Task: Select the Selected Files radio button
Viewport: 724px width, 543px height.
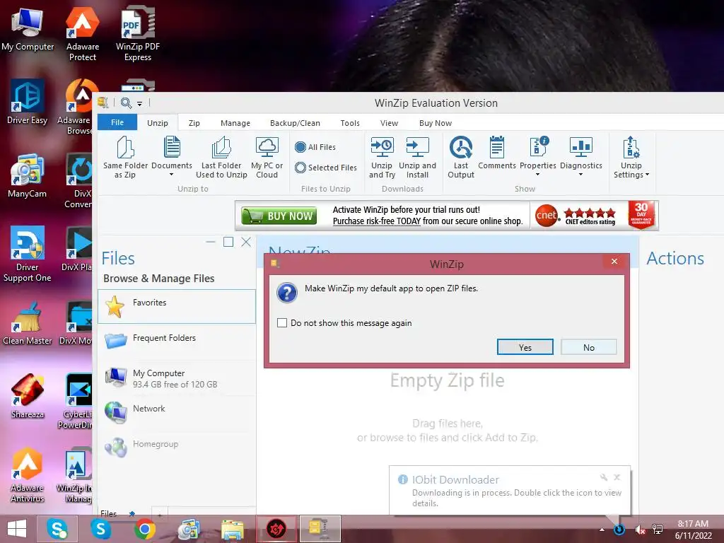Action: point(300,168)
